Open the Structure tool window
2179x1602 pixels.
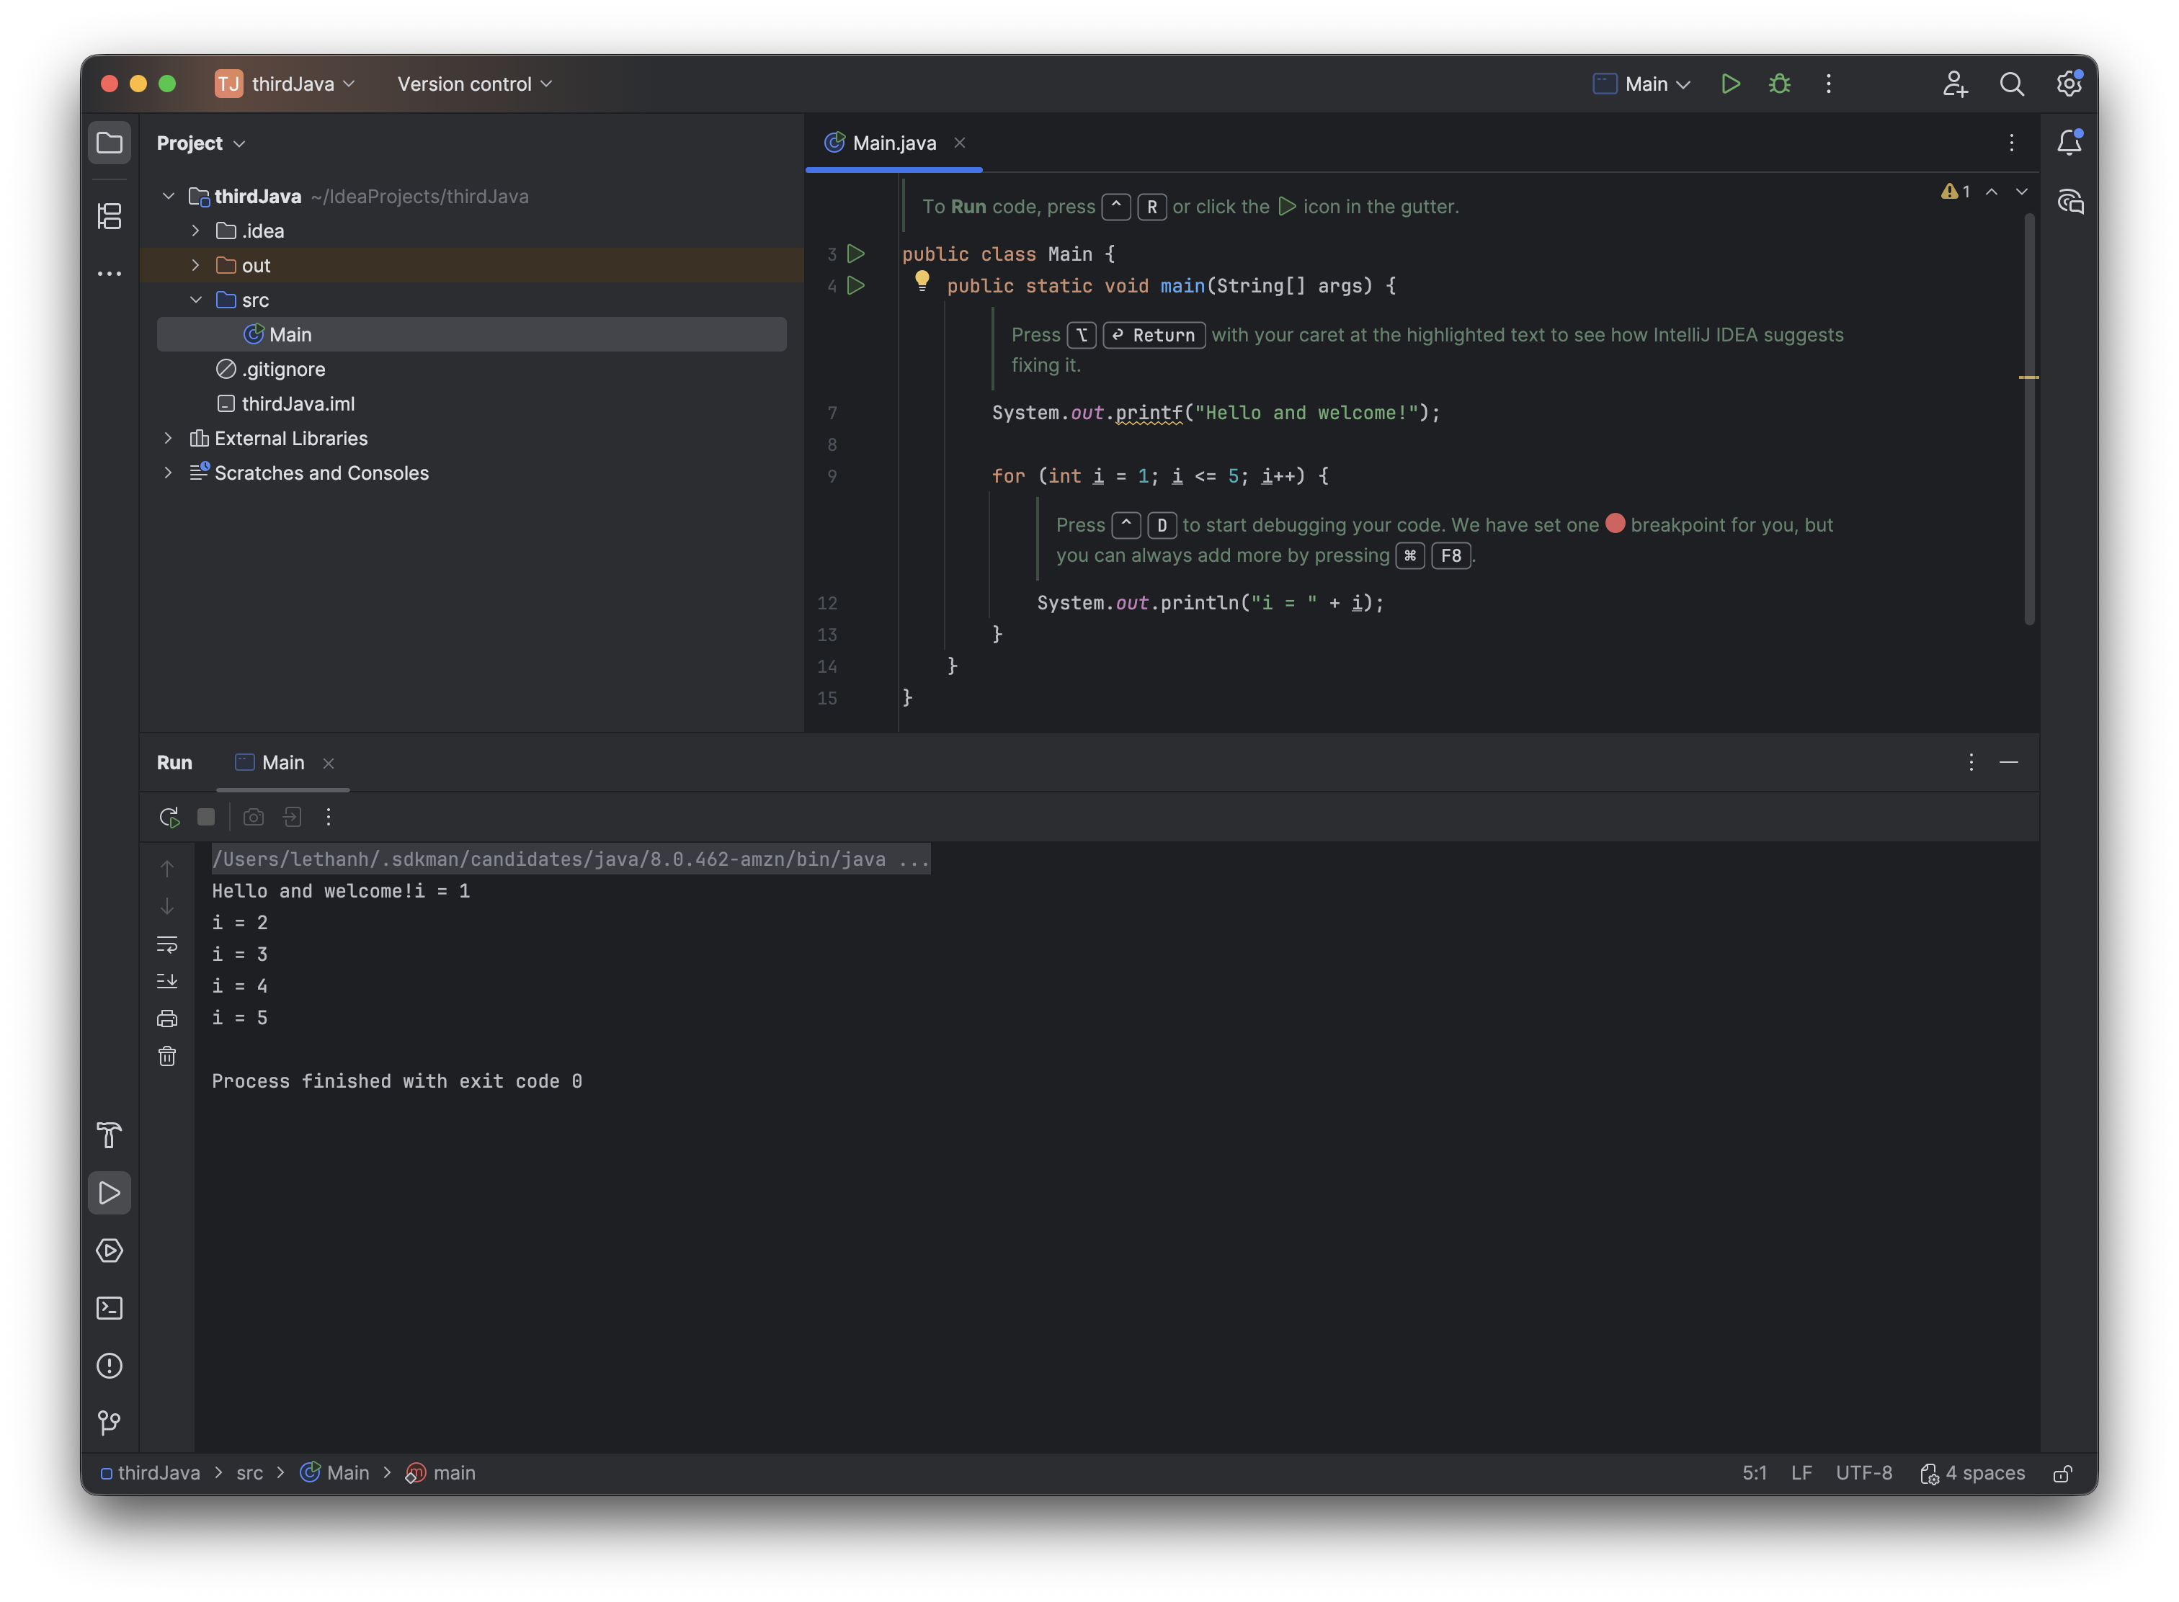tap(110, 215)
